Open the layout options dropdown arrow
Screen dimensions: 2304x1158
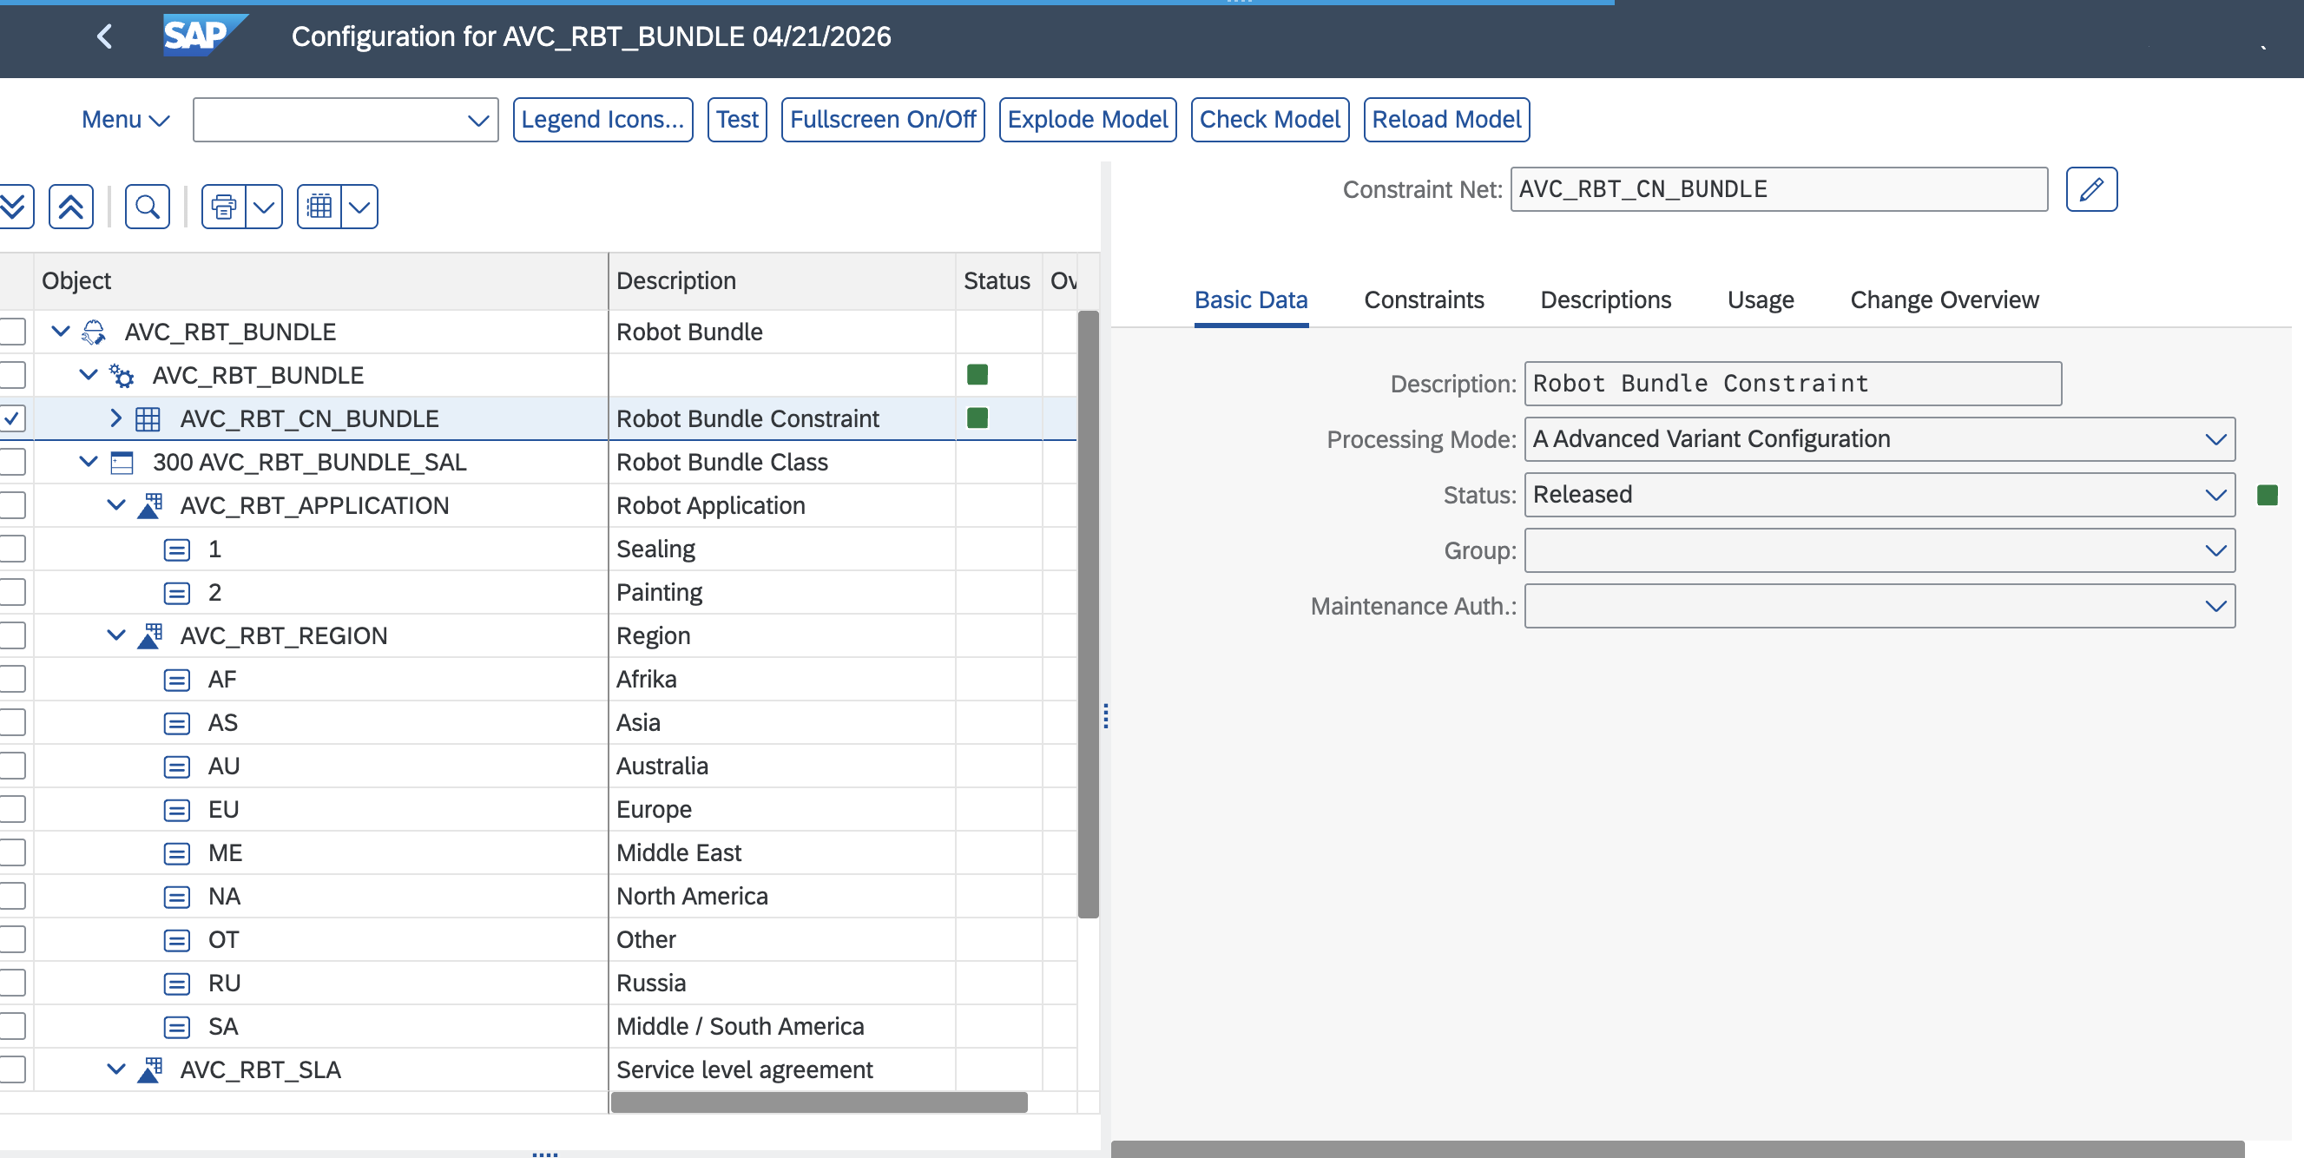(x=359, y=207)
